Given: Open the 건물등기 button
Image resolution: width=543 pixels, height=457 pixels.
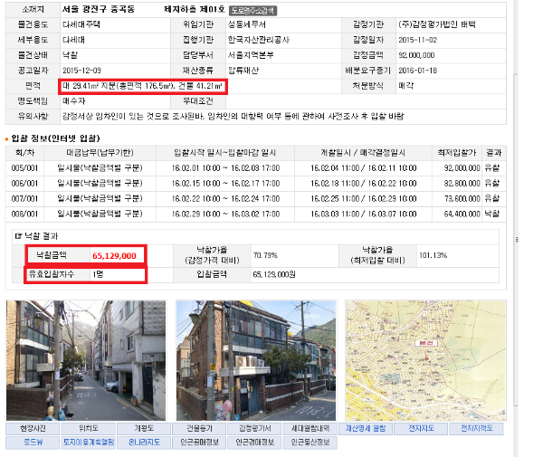Looking at the screenshot, I should [199, 429].
